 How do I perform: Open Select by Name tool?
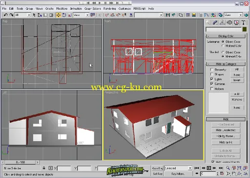(40, 15)
